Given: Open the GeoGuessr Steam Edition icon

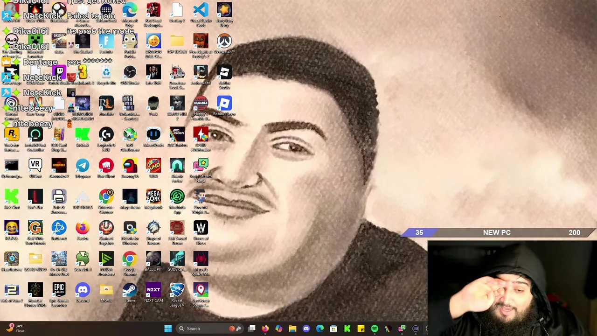Looking at the screenshot, I should tap(201, 295).
